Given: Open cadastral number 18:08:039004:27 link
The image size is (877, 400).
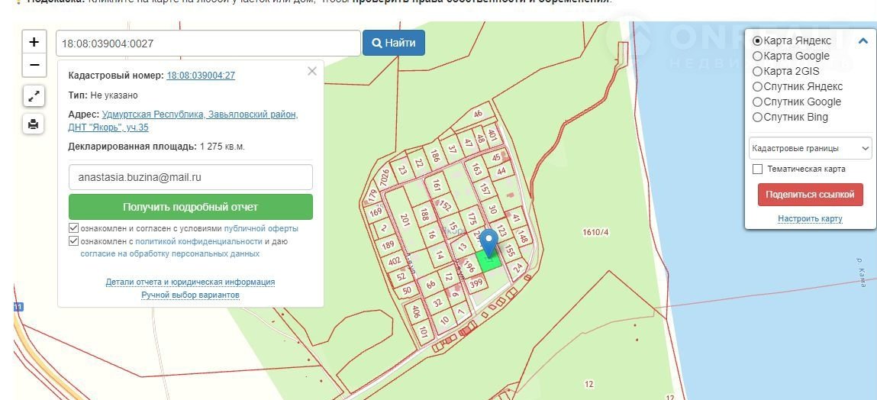Looking at the screenshot, I should 201,76.
